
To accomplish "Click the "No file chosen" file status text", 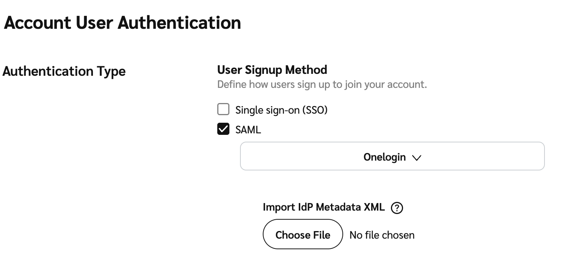I will pyautogui.click(x=382, y=235).
